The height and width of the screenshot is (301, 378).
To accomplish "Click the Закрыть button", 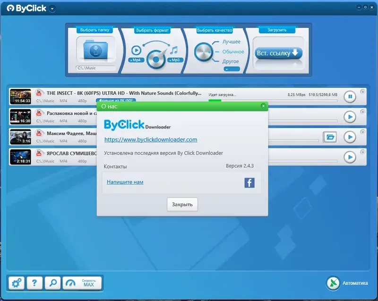I will pos(182,204).
